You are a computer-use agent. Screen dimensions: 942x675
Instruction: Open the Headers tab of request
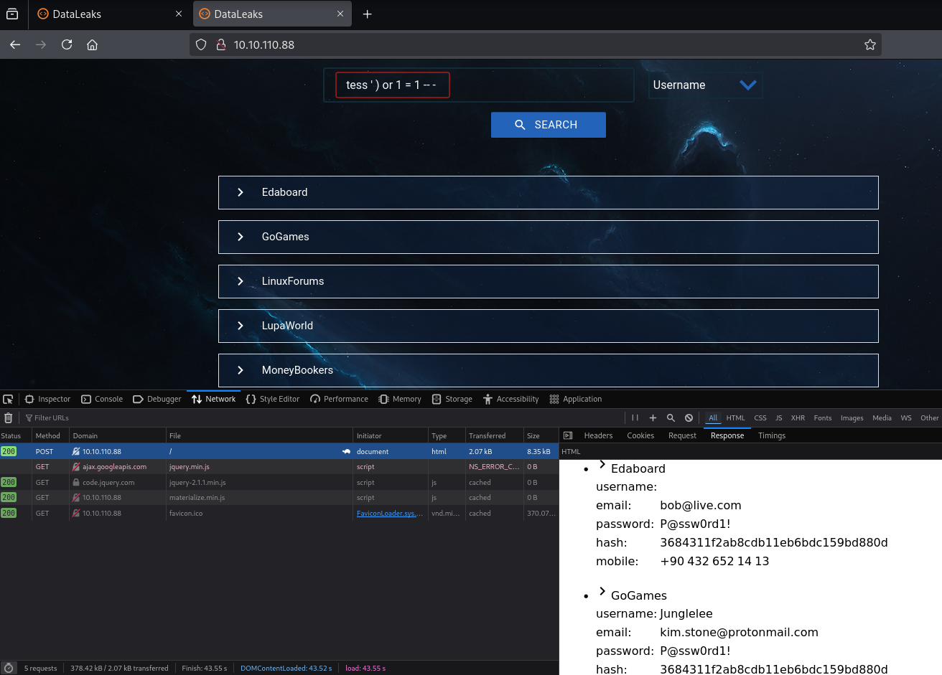(x=597, y=435)
